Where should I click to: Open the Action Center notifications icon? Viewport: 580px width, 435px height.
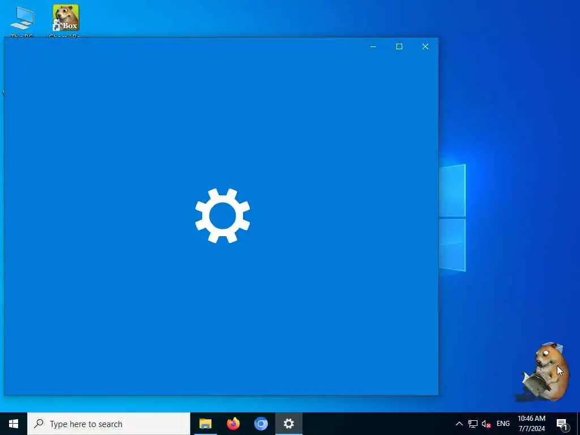[x=561, y=424]
